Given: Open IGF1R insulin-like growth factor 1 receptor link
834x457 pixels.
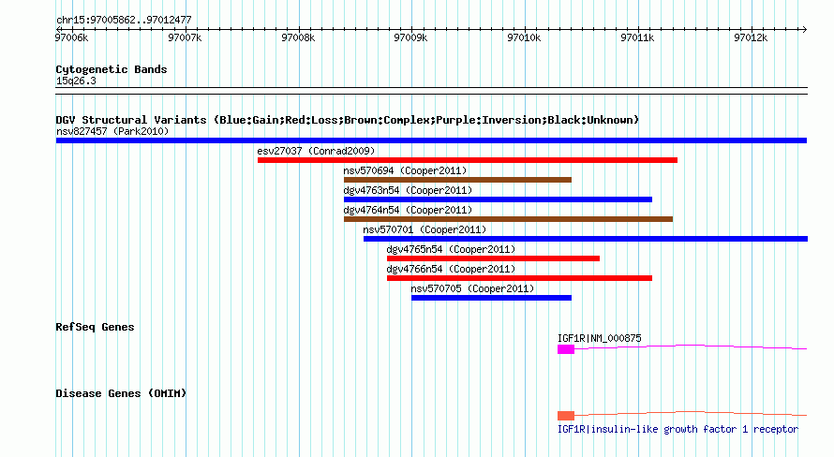Looking at the screenshot, I should click(678, 429).
